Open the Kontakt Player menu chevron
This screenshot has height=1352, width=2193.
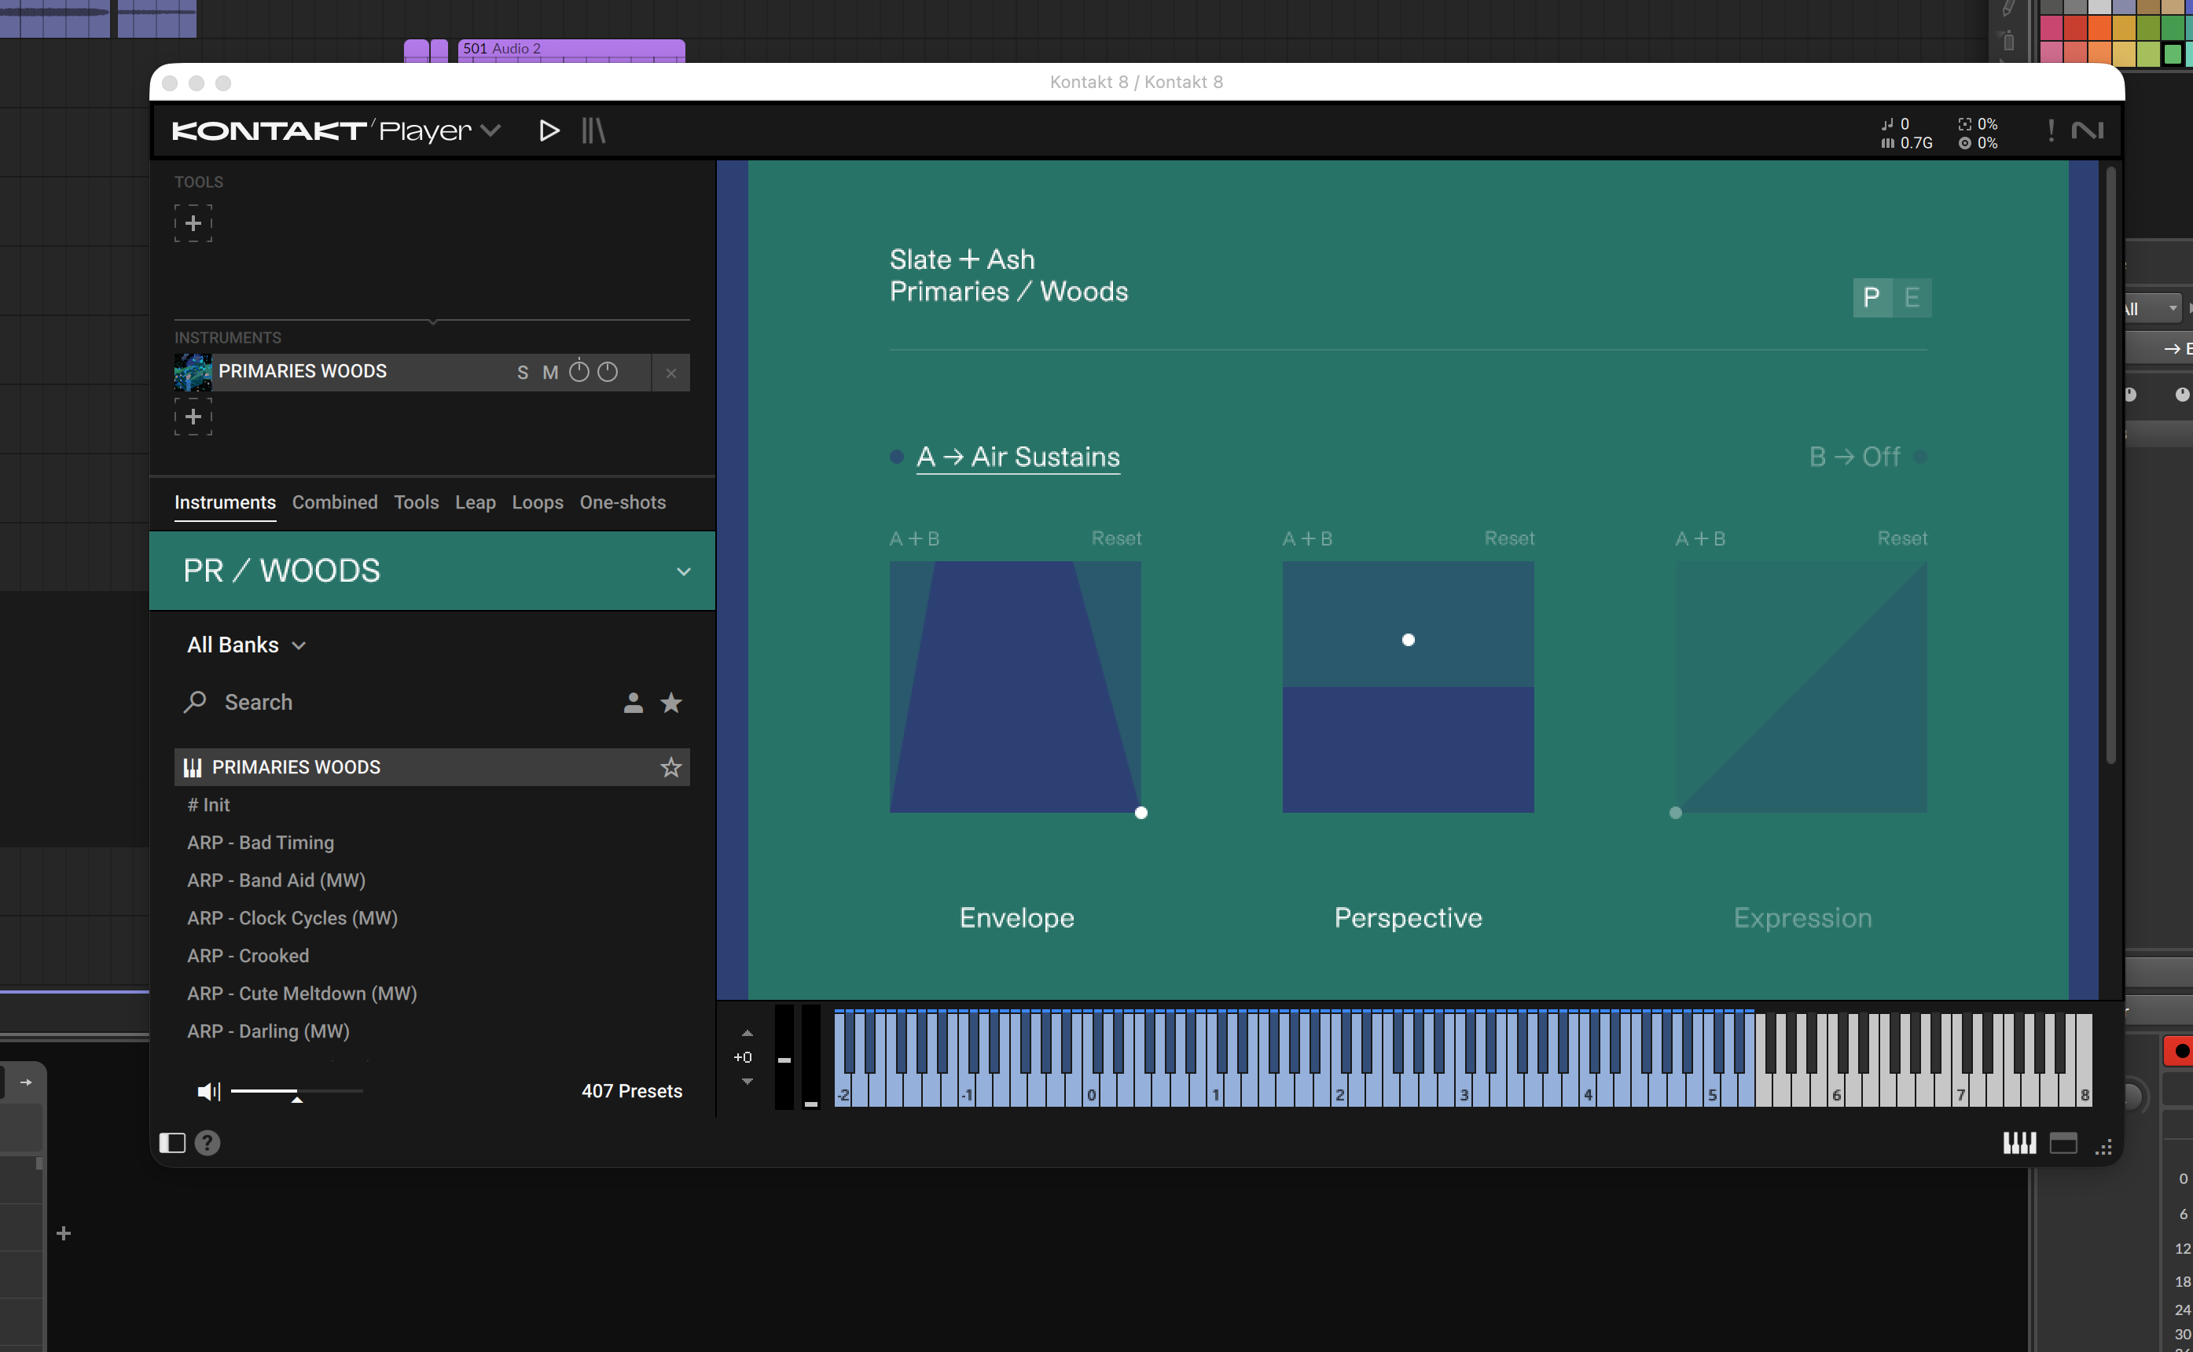point(490,130)
